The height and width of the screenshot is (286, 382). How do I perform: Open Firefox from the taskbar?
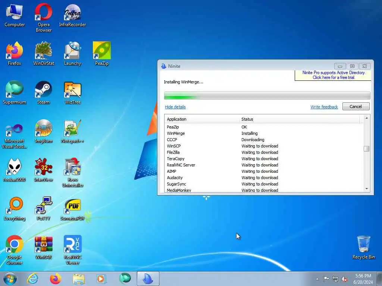pyautogui.click(x=56, y=279)
